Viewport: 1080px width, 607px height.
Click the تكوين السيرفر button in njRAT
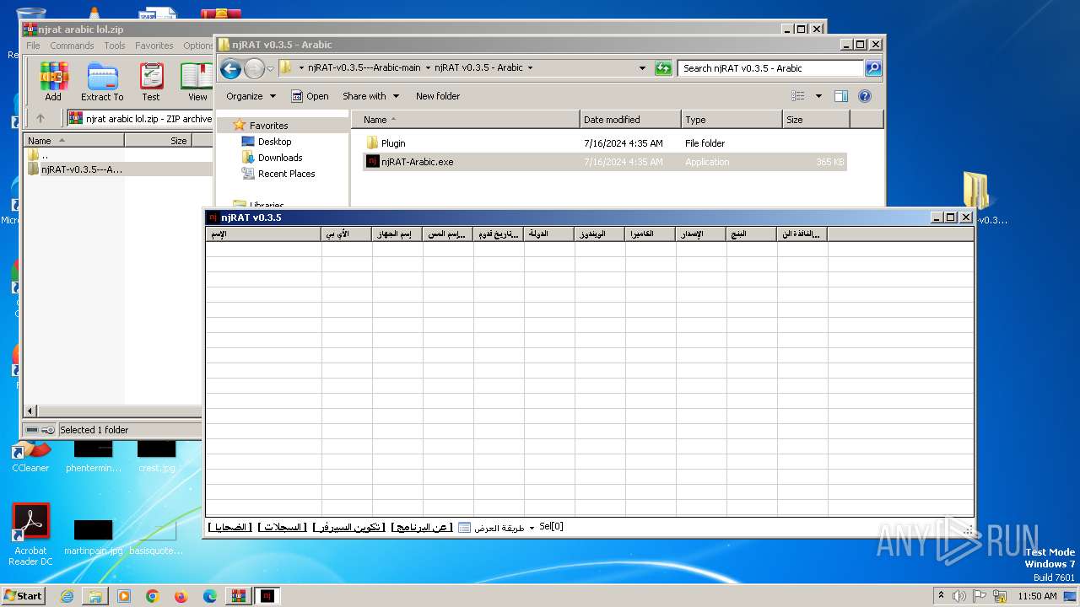click(x=348, y=527)
